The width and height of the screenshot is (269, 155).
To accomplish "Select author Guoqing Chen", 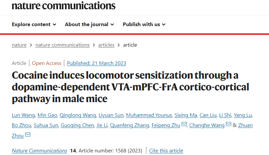I will point(77,125).
